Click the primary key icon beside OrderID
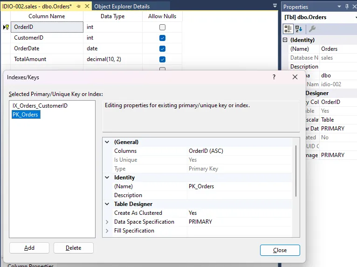Image resolution: width=357 pixels, height=267 pixels. (x=7, y=27)
